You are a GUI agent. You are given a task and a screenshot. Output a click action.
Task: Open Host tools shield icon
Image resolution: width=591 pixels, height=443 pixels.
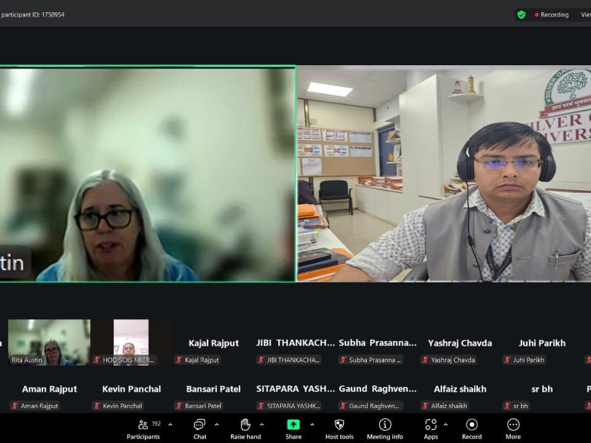pos(339,425)
